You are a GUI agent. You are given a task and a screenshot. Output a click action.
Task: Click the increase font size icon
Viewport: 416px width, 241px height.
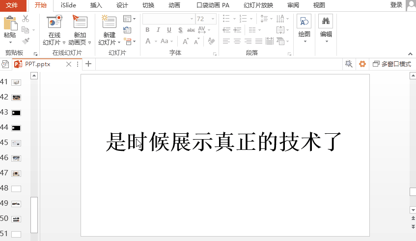[x=186, y=41]
